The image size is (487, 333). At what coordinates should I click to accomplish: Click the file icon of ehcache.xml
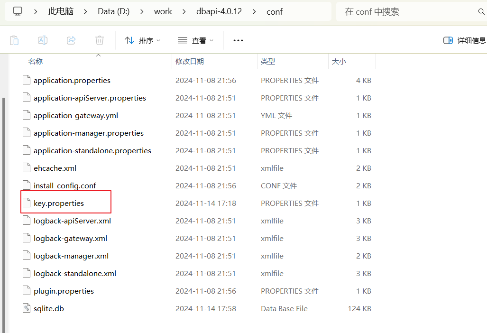tap(27, 168)
